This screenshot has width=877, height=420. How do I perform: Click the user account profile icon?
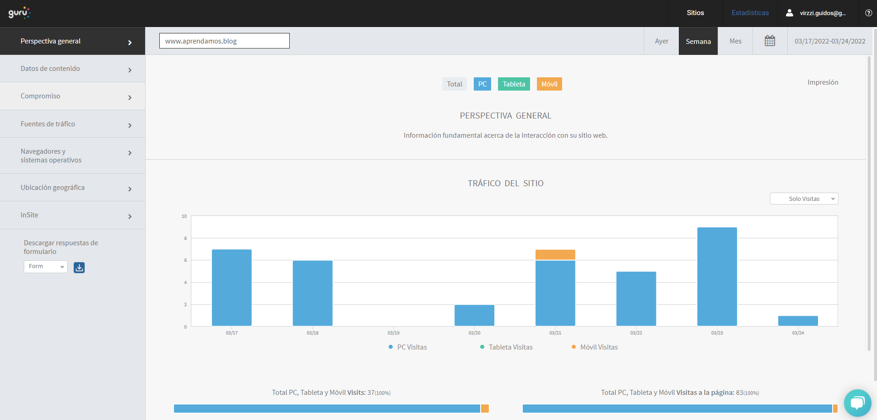[790, 13]
